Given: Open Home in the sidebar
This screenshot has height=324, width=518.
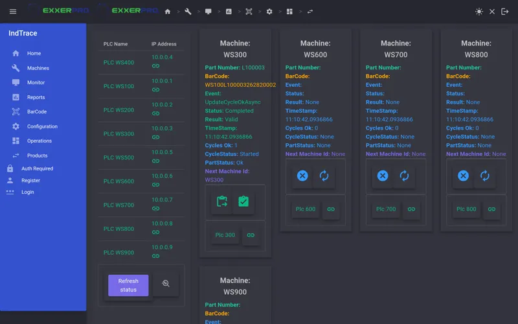Looking at the screenshot, I should pos(43,53).
